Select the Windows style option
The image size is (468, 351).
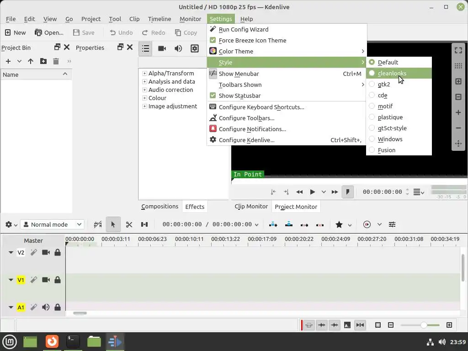point(399,139)
